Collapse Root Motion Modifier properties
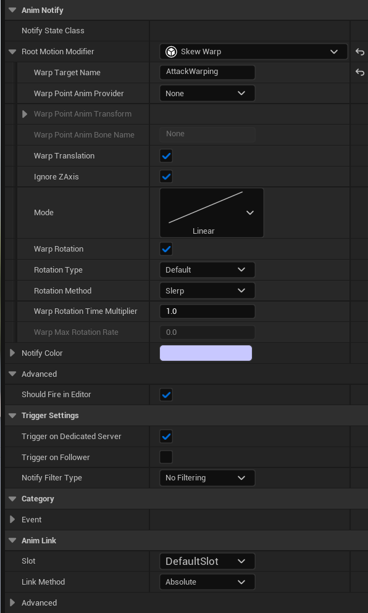This screenshot has height=613, width=368. pyautogui.click(x=12, y=52)
